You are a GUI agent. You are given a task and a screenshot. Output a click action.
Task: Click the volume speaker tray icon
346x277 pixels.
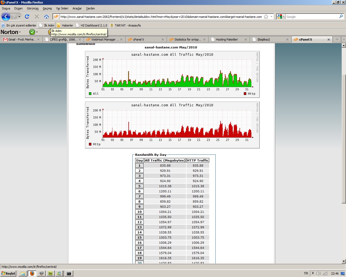tap(319, 273)
